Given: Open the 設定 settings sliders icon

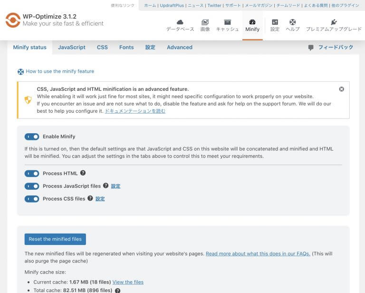Looking at the screenshot, I should click(x=275, y=22).
